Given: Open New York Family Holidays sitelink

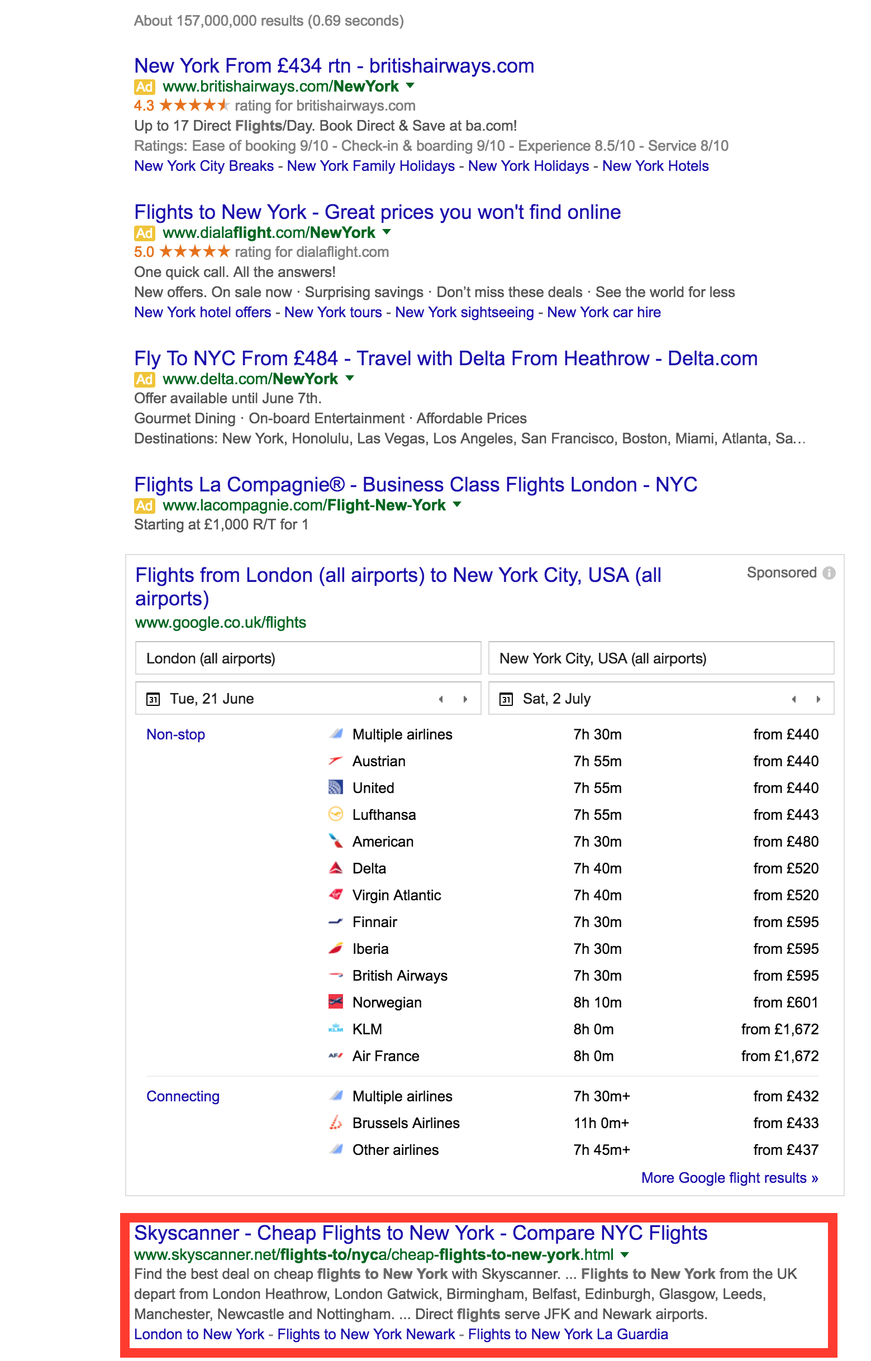Looking at the screenshot, I should 371,166.
